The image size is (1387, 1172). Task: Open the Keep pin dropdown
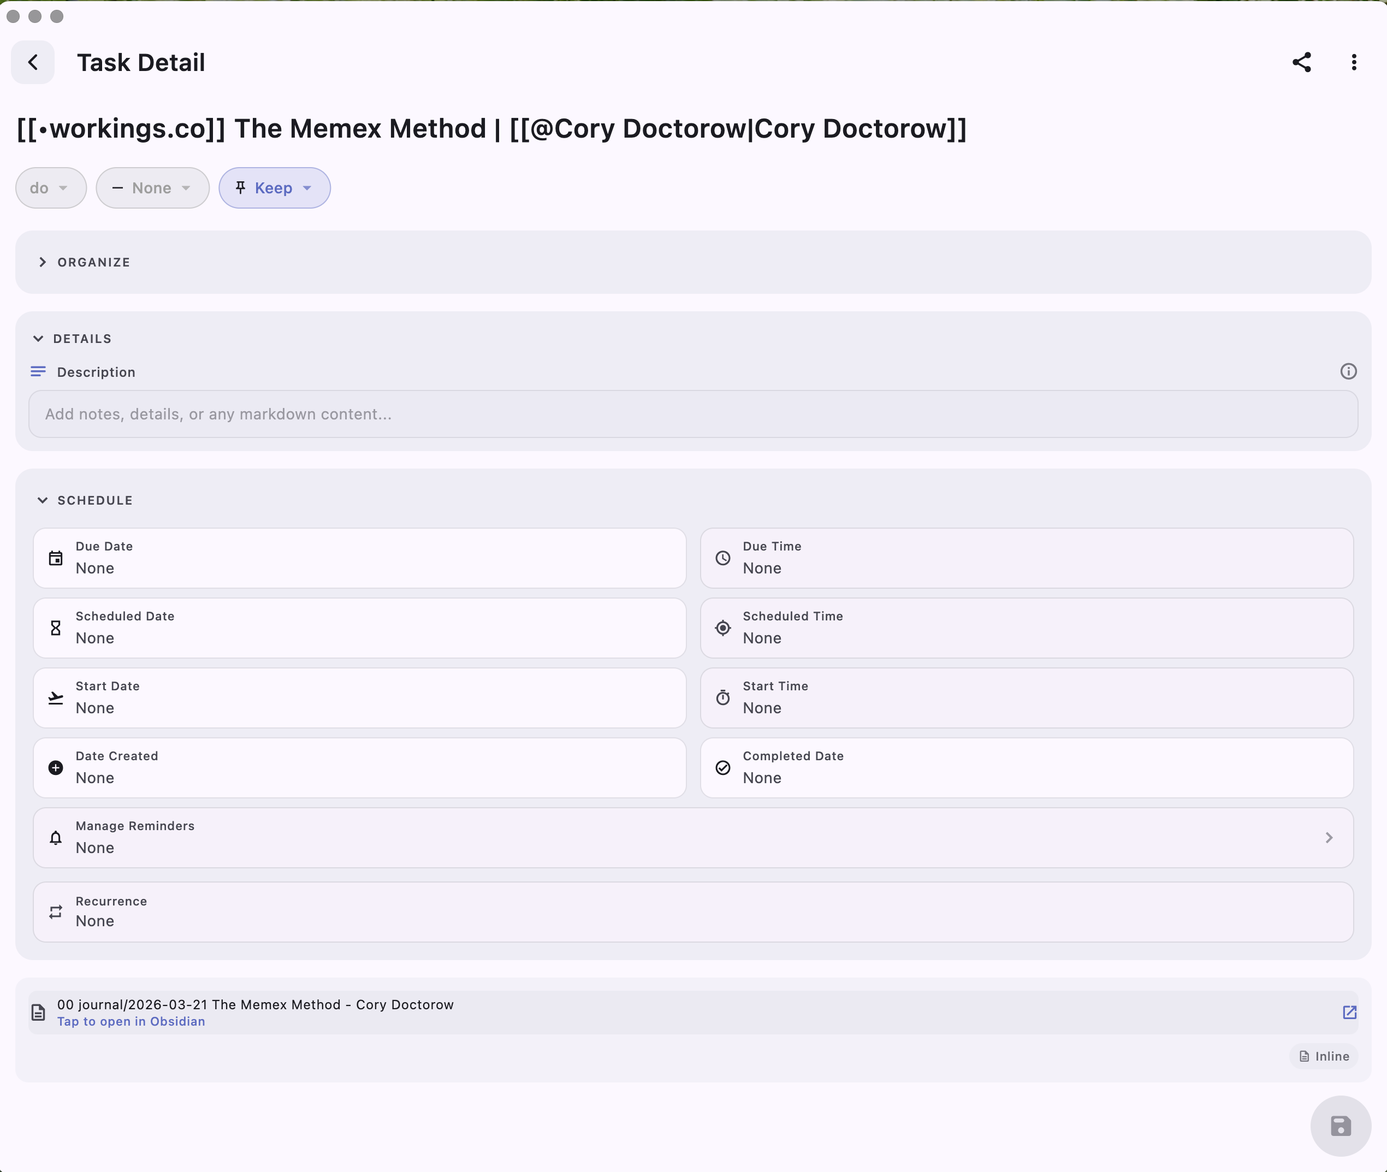pos(274,188)
